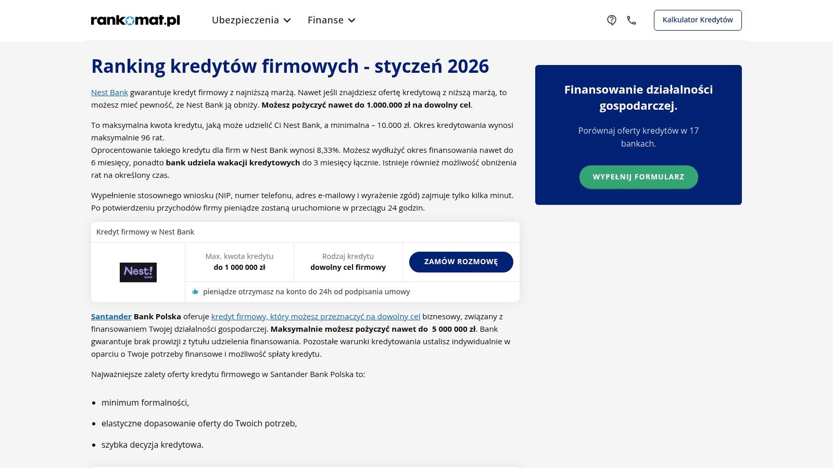Click the 'Kredyt firmowy w Nest Bank' card title
The height and width of the screenshot is (468, 833).
[x=145, y=232]
